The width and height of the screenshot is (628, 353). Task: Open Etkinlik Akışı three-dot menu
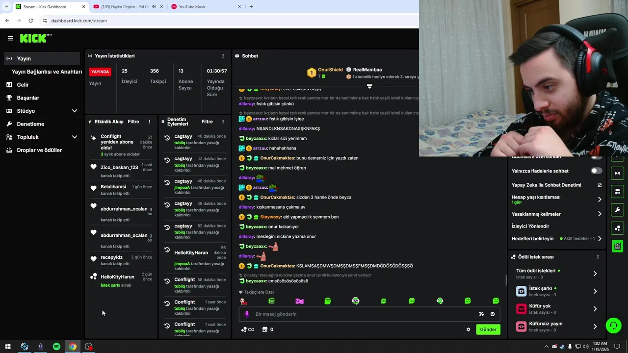150,122
